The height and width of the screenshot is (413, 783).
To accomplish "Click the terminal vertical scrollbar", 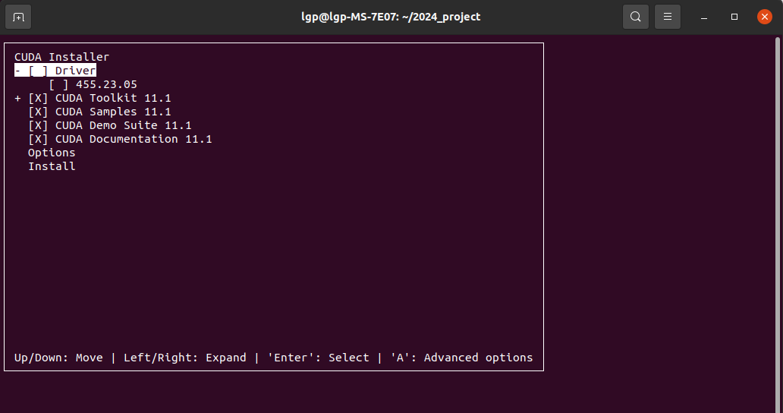I will click(x=778, y=224).
